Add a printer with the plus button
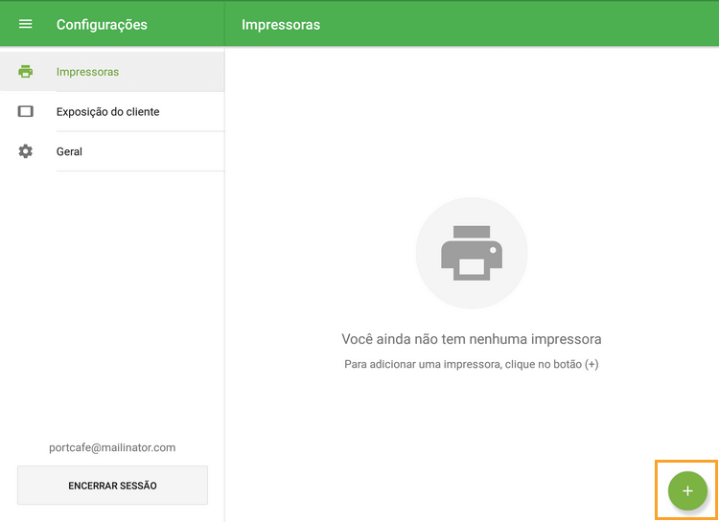 (x=687, y=490)
